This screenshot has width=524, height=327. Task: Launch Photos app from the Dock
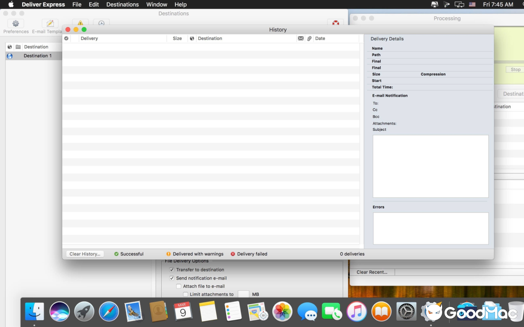pos(282,312)
